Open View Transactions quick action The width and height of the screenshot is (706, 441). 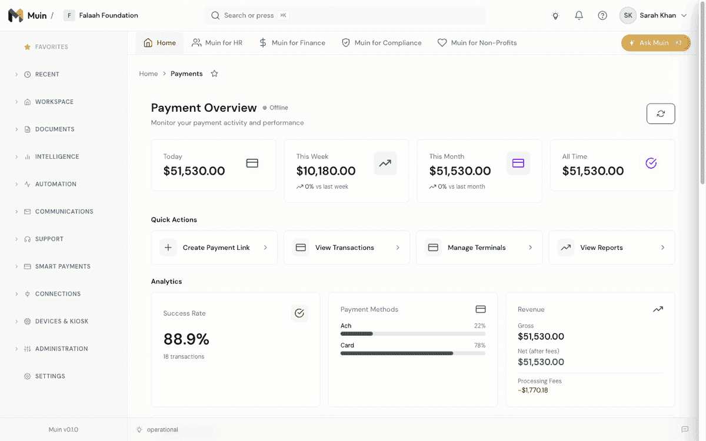click(347, 248)
